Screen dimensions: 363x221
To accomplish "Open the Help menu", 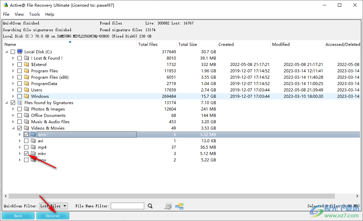I will click(50, 14).
